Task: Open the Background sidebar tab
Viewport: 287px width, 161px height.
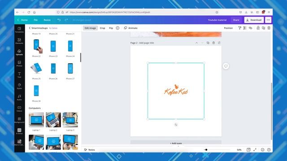Action: pyautogui.click(x=19, y=120)
